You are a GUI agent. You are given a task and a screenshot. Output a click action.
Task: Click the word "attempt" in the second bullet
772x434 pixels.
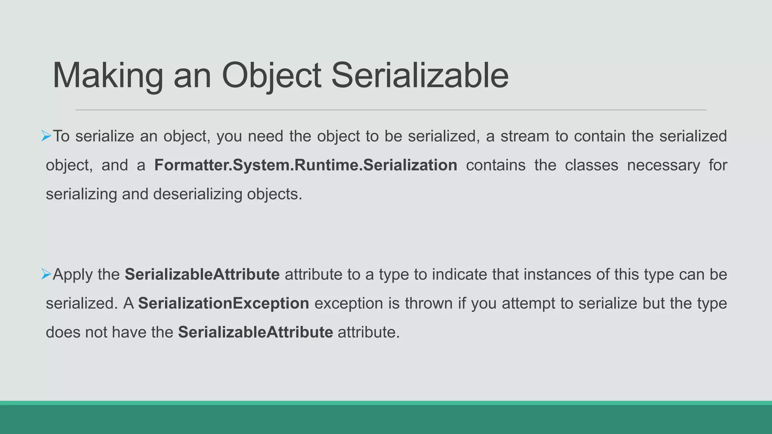click(528, 303)
